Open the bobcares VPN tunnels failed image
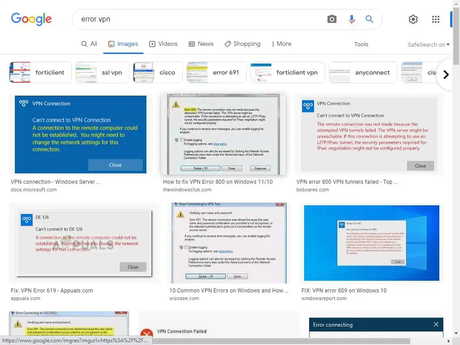The image size is (460, 345). (369, 134)
